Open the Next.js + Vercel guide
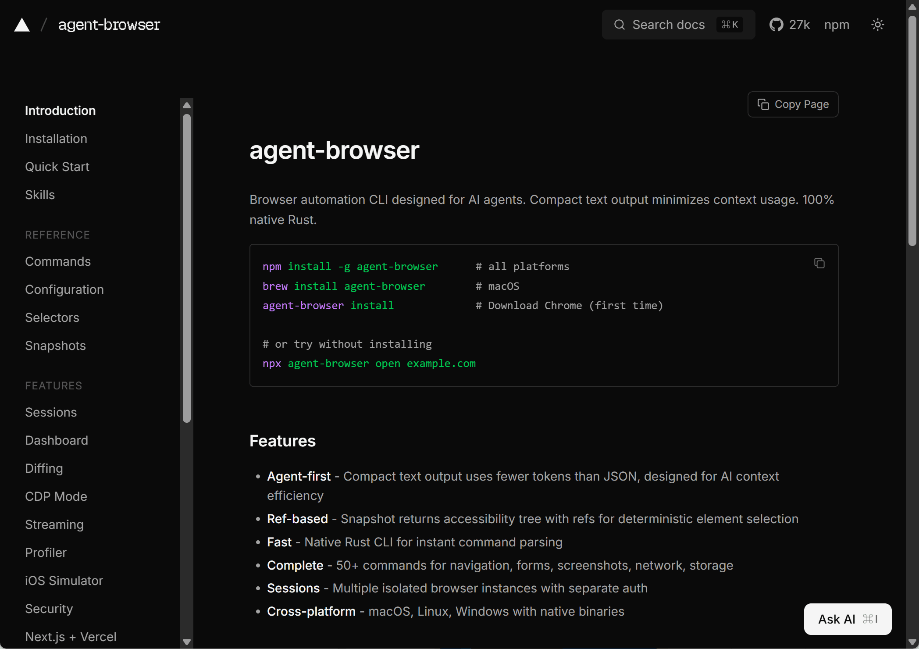 pos(71,637)
